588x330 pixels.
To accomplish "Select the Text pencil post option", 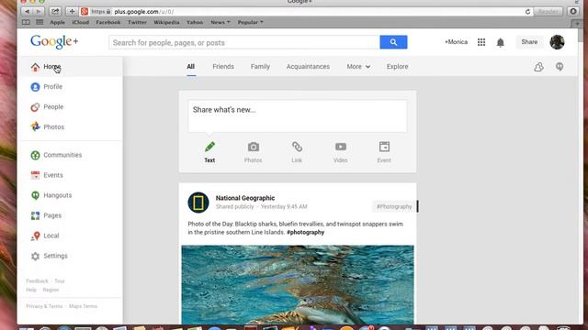I will [x=209, y=152].
